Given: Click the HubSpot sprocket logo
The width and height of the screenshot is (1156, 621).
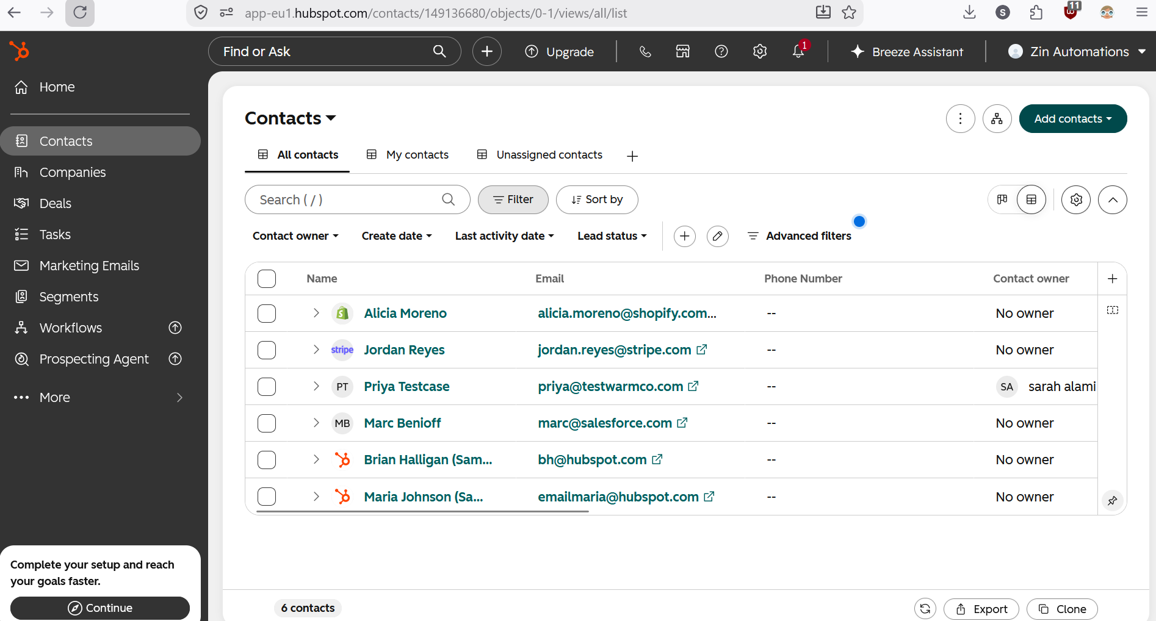Looking at the screenshot, I should 20,51.
